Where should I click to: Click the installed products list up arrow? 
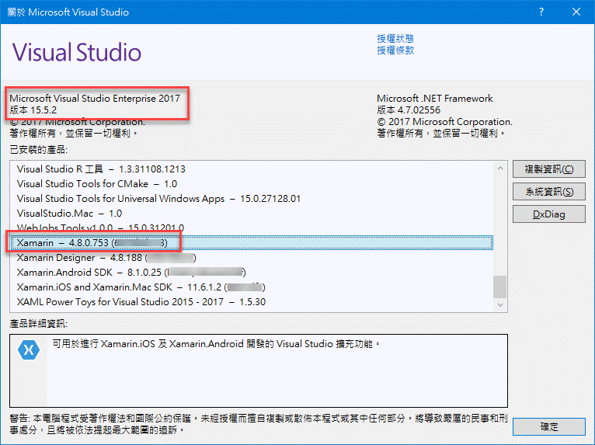click(500, 168)
